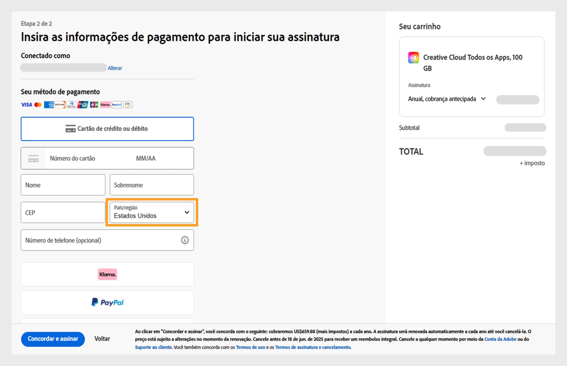Click the card icon in card number field
The image size is (567, 366).
point(33,159)
